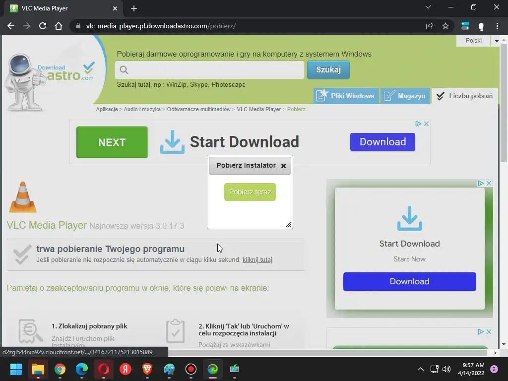Open the browser three-dot menu

pos(497,26)
